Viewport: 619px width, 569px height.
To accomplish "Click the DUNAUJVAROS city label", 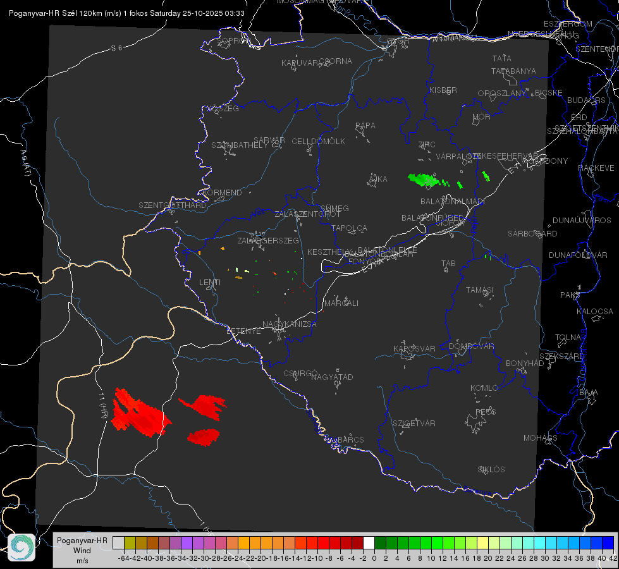I will [x=582, y=221].
